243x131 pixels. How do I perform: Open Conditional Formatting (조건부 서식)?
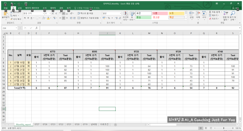pos(126,16)
